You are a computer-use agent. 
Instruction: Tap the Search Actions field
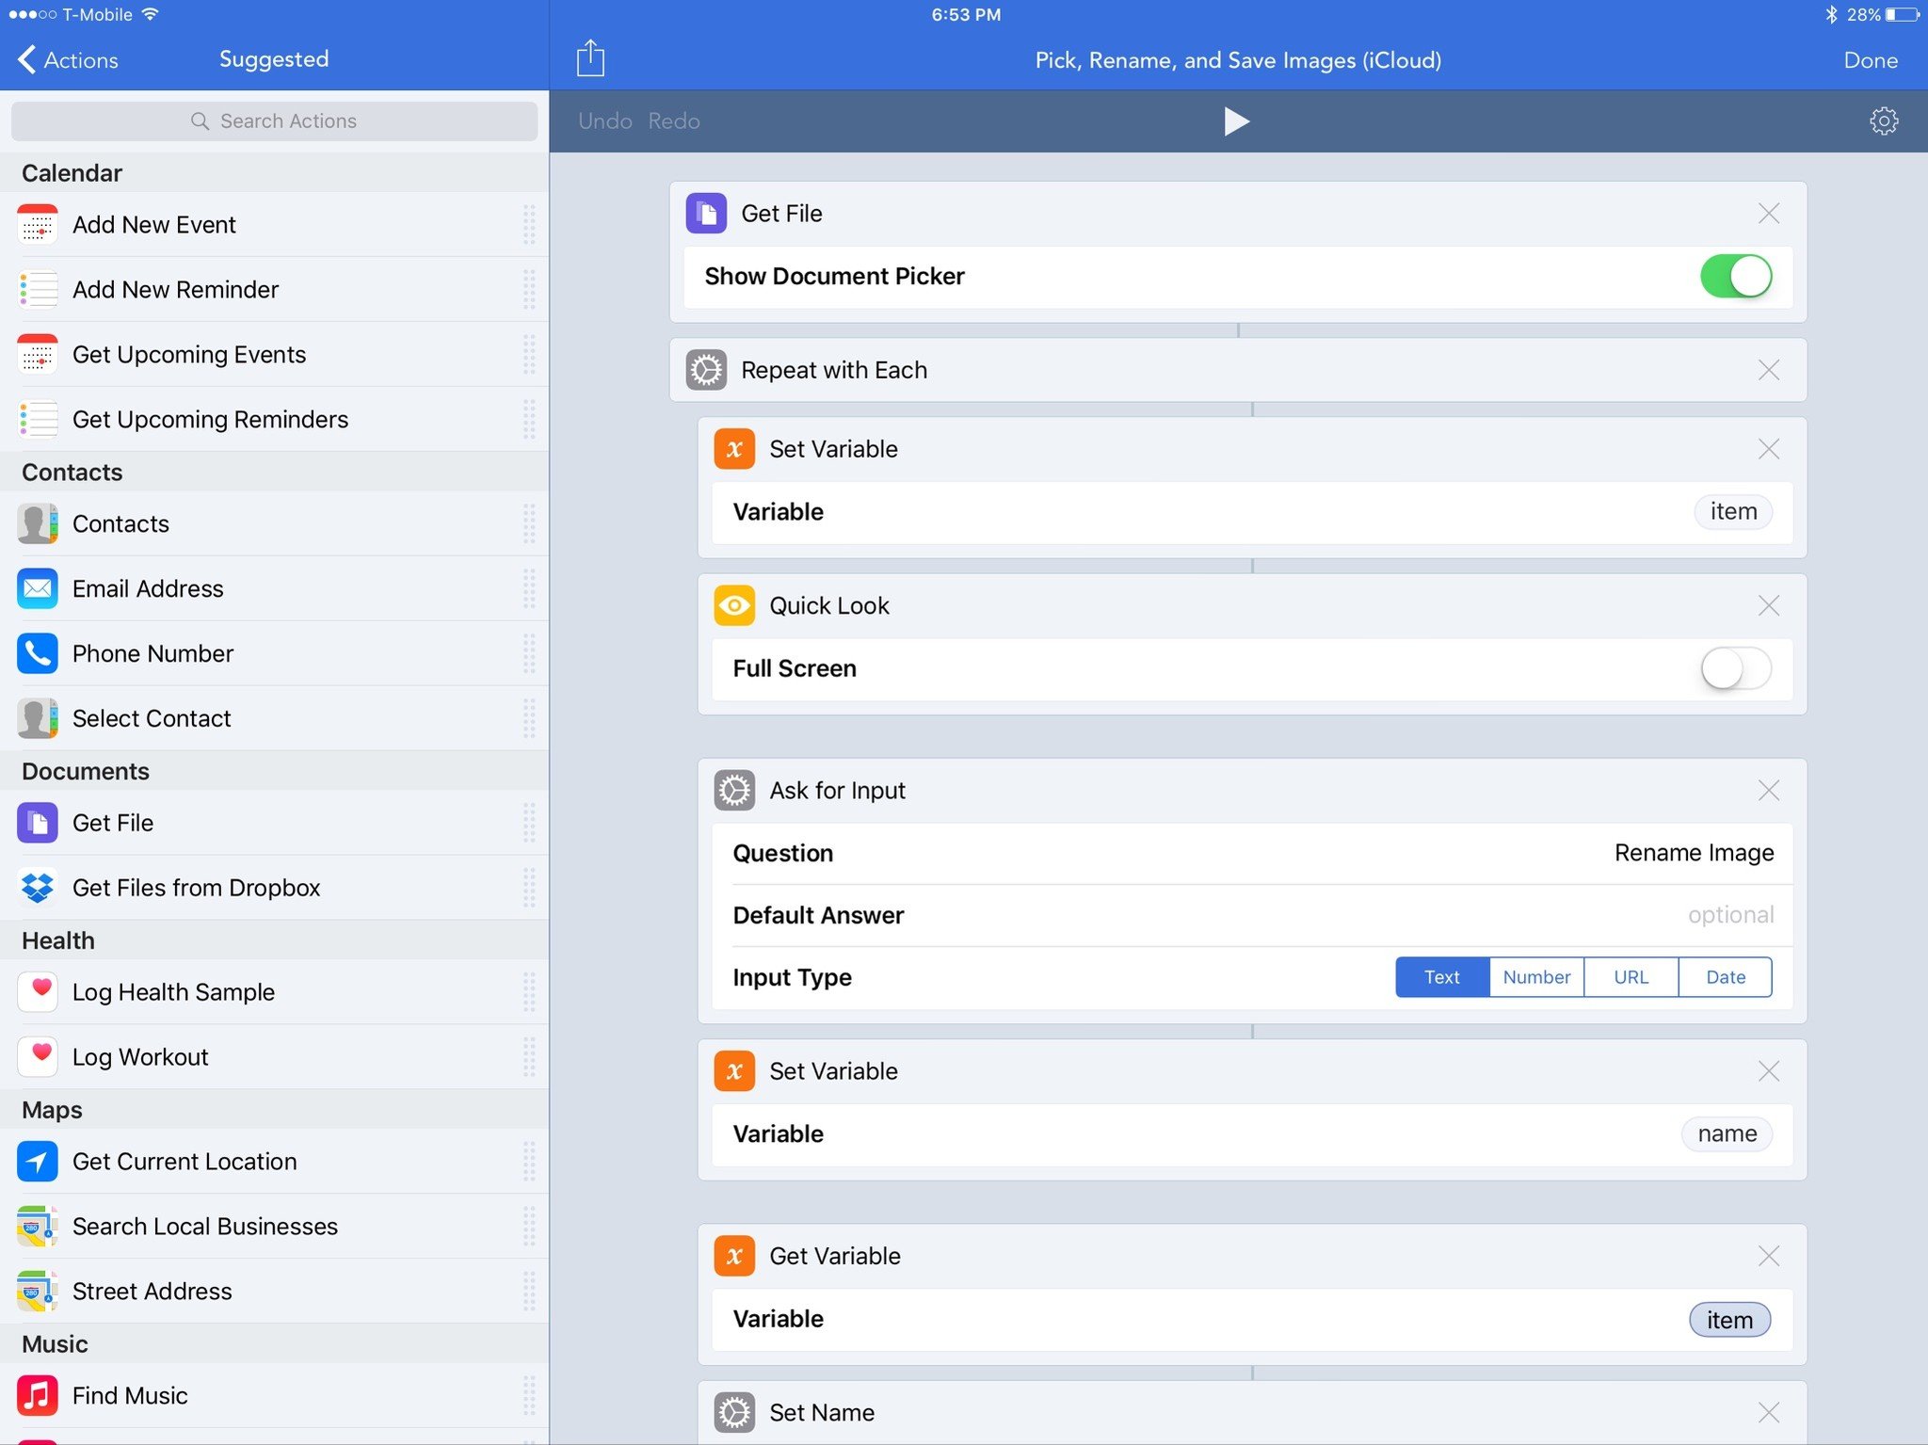(274, 121)
